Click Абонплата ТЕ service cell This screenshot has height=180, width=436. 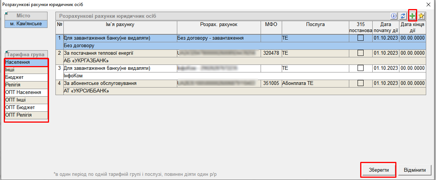[315, 83]
